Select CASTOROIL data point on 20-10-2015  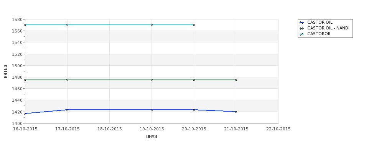(x=194, y=25)
